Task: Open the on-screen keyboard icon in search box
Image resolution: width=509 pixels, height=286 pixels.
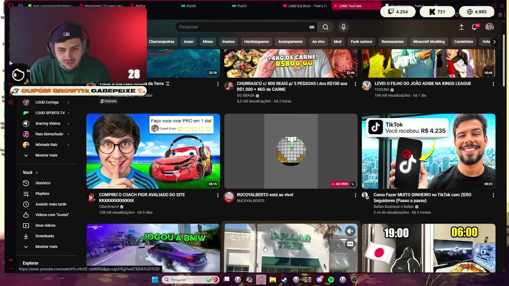Action: point(312,27)
